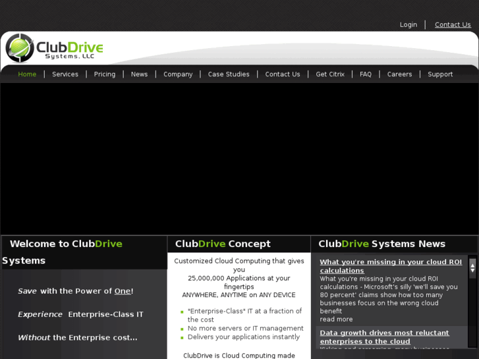
Task: Open the Careers menu item
Action: 399,74
